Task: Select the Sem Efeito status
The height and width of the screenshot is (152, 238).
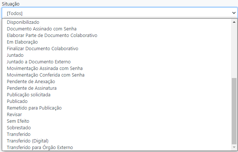Action: [x=18, y=121]
